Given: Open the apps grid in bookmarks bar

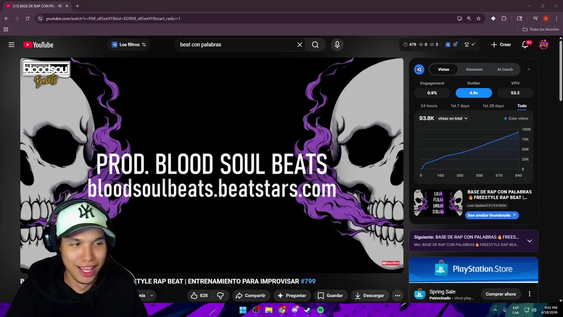Looking at the screenshot, I should [x=6, y=29].
